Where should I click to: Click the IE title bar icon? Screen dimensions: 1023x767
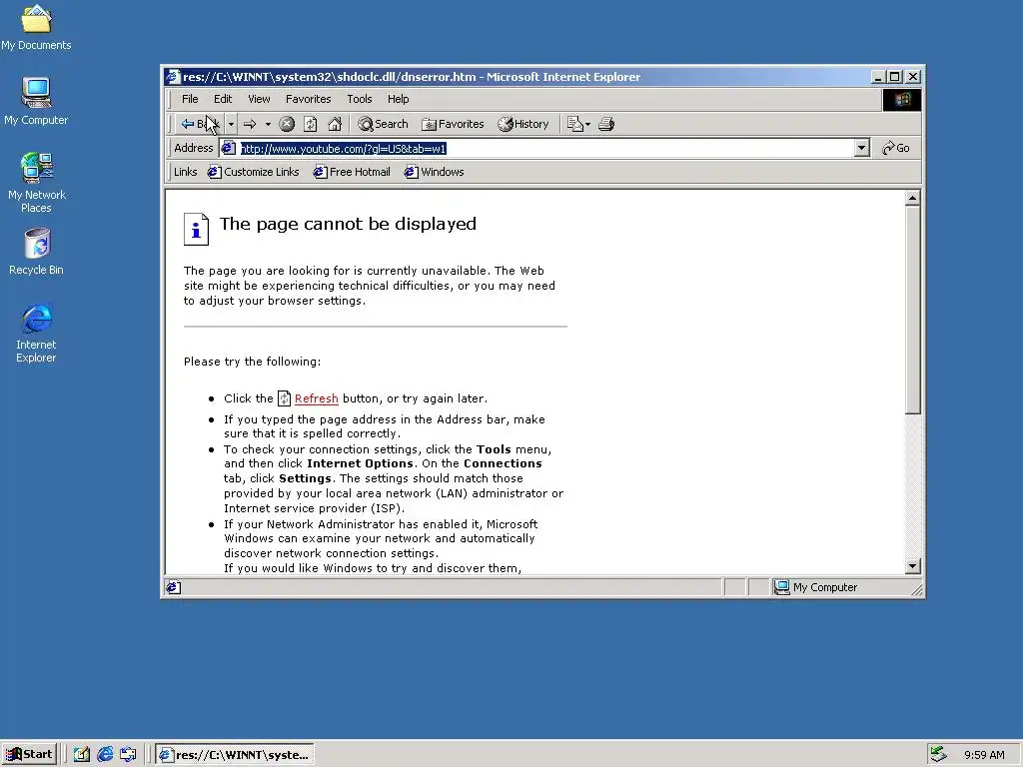(x=173, y=77)
